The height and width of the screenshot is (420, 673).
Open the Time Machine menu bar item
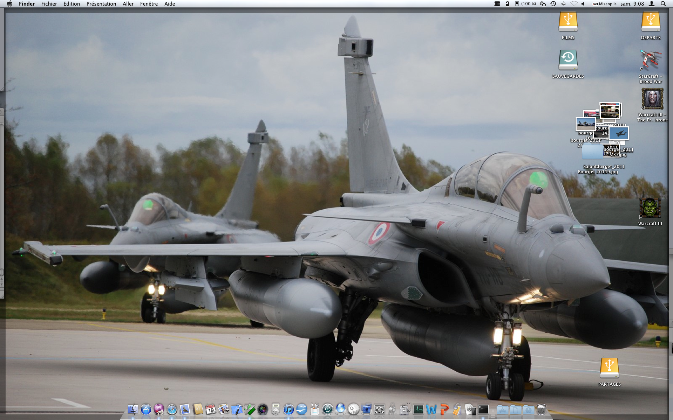[553, 4]
